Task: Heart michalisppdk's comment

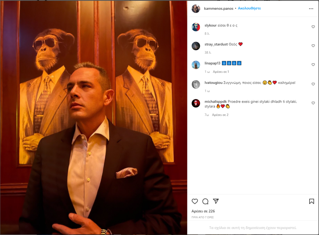Action: [x=313, y=103]
